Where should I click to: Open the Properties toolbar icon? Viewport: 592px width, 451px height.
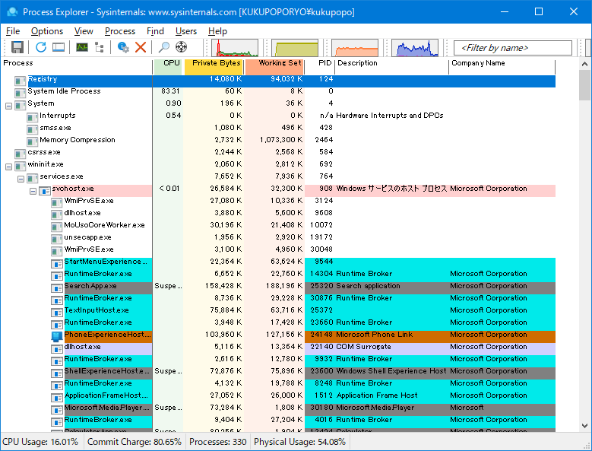click(122, 47)
